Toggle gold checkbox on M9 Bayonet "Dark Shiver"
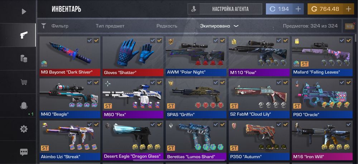 click(x=96, y=41)
